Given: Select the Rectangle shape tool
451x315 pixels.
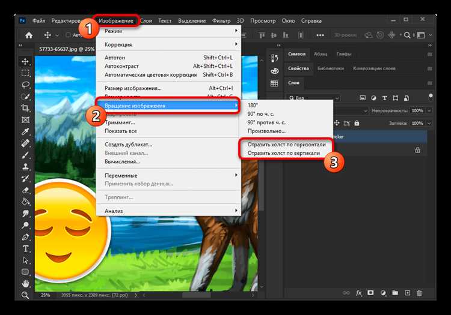Looking at the screenshot, I should tap(25, 272).
